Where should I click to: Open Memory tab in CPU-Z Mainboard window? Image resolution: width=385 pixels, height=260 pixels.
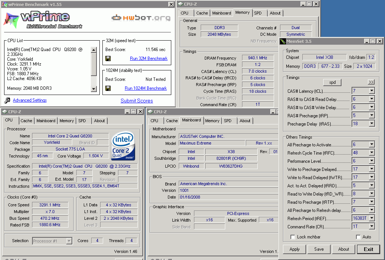[212, 121]
